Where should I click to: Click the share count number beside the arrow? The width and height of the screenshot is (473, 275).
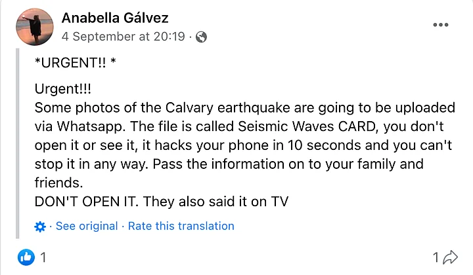(x=436, y=257)
